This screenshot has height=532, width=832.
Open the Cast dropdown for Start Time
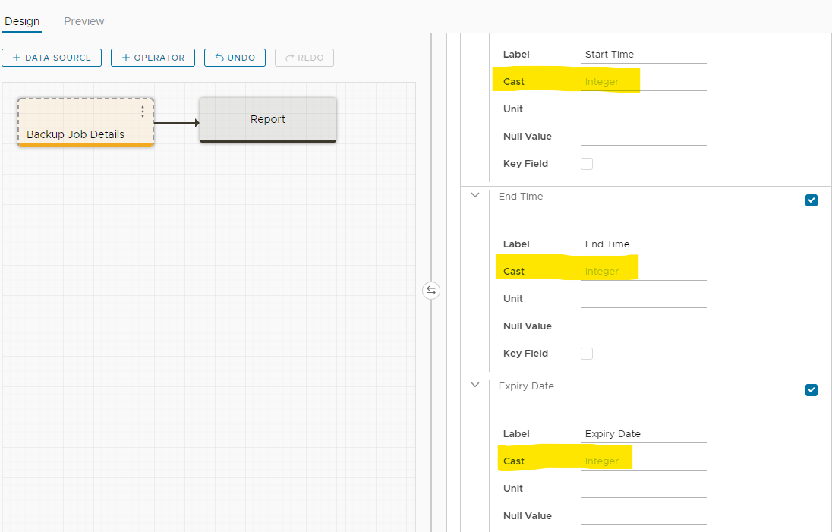643,82
